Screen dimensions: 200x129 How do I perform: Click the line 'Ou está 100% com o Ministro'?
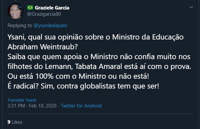[x=78, y=76]
